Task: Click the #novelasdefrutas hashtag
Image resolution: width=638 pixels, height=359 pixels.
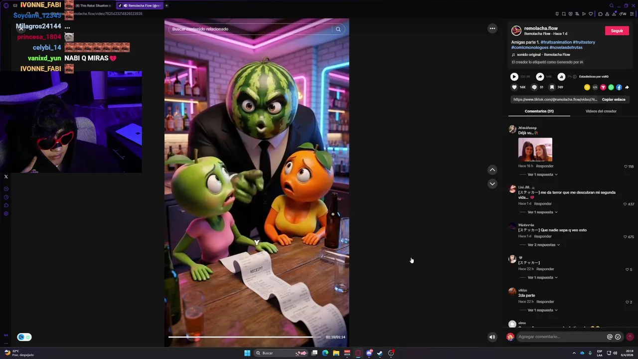Action: point(566,47)
